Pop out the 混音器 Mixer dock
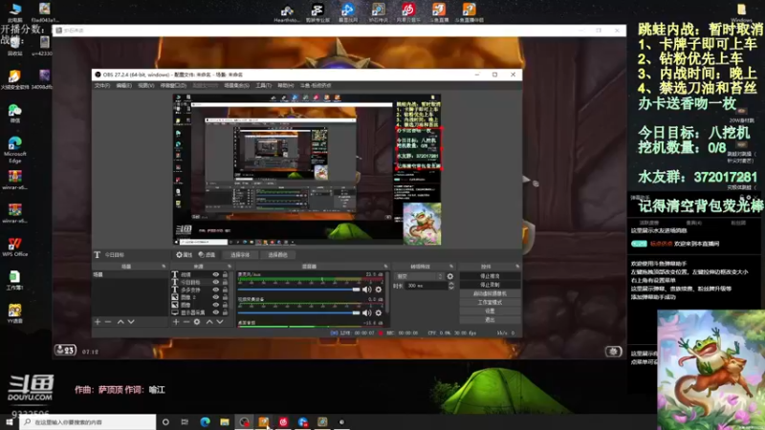 pos(385,267)
